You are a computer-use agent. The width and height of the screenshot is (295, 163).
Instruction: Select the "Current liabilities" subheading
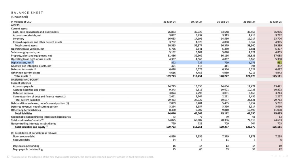click(21, 83)
